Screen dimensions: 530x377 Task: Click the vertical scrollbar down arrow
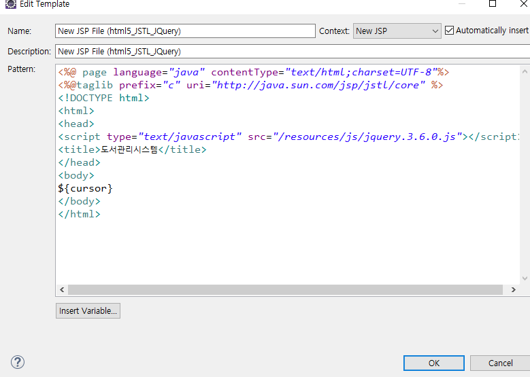(x=525, y=279)
